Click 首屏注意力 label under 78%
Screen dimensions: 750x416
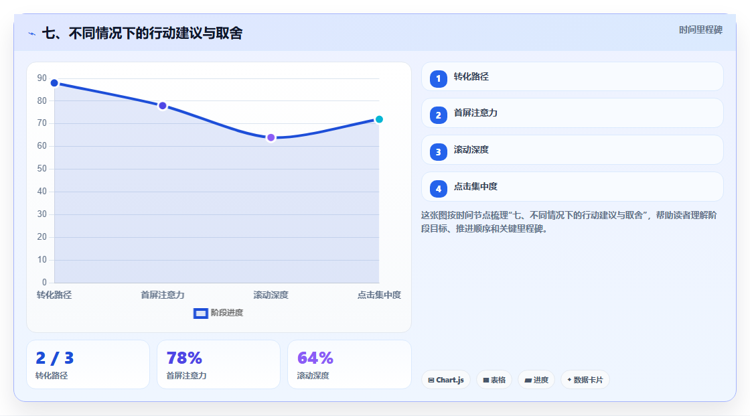(x=187, y=376)
